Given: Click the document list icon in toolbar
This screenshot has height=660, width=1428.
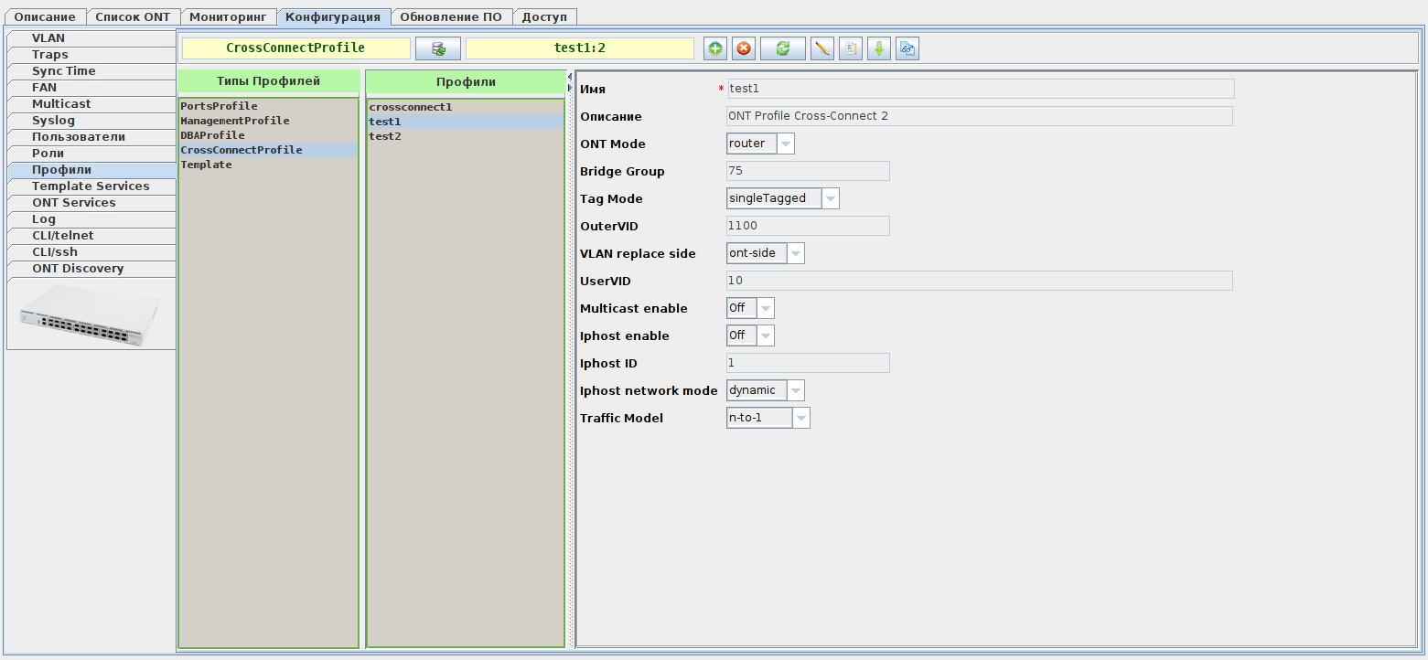Looking at the screenshot, I should tap(851, 48).
